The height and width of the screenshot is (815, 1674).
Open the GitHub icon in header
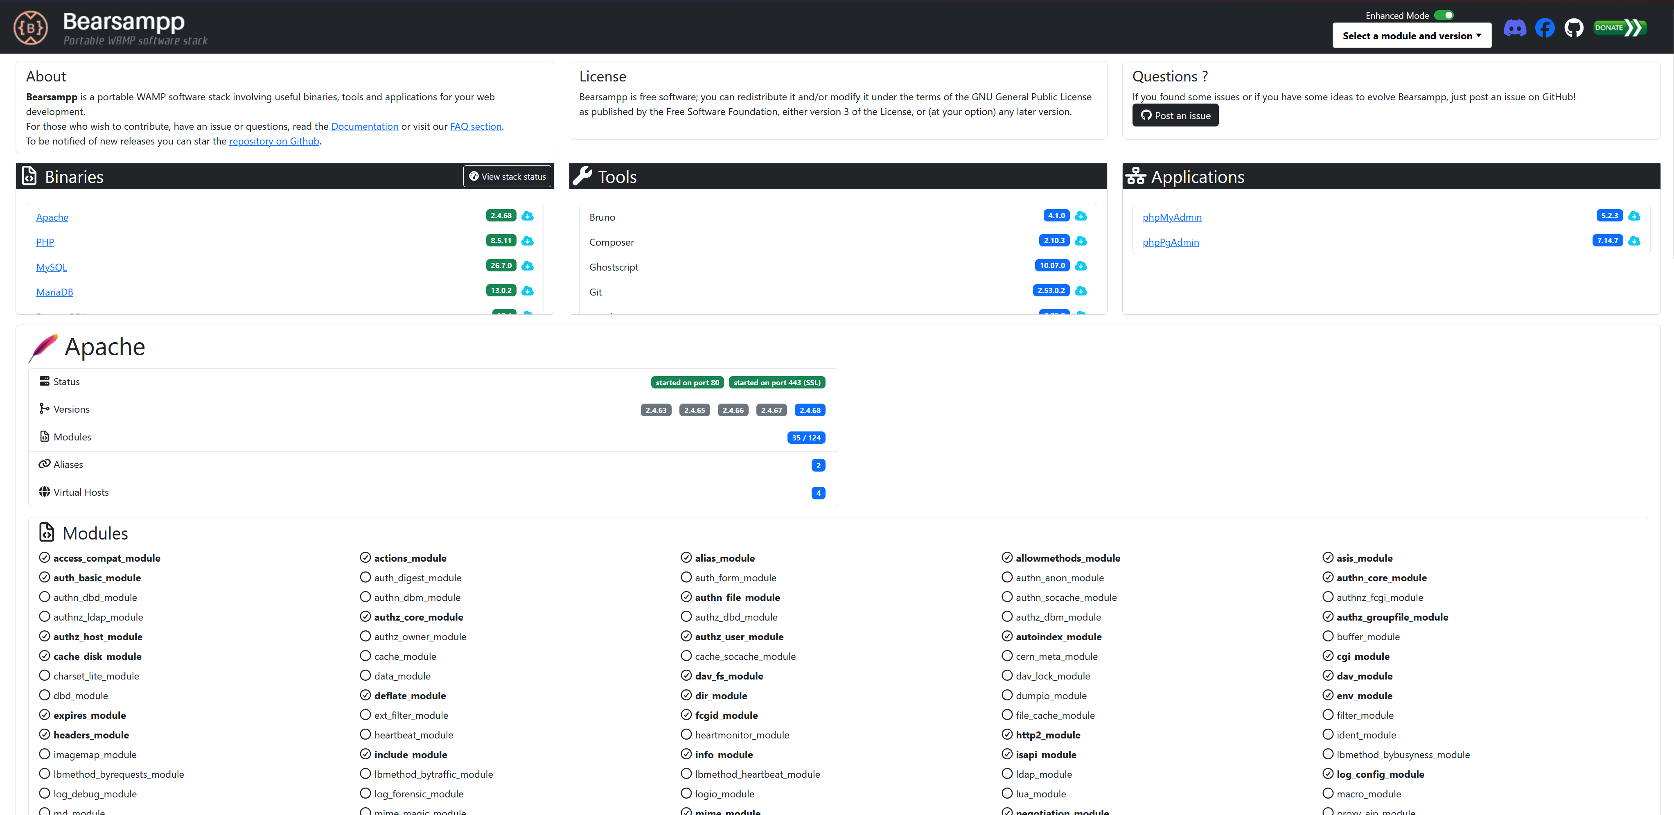[x=1574, y=28]
